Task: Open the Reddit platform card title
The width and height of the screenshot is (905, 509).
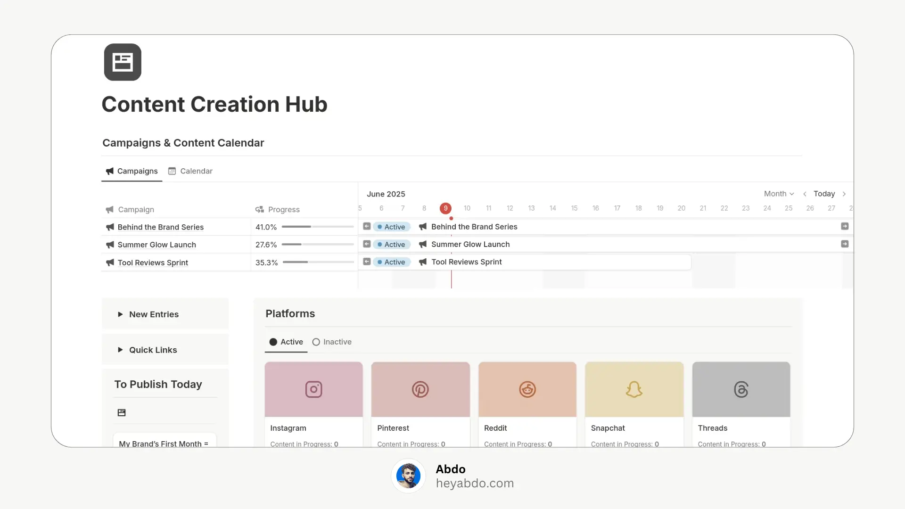Action: (495, 428)
